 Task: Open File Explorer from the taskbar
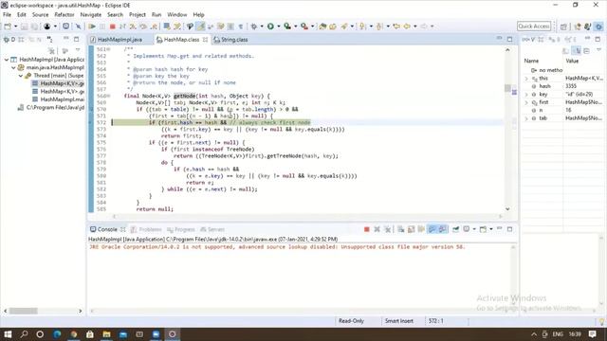point(106,334)
